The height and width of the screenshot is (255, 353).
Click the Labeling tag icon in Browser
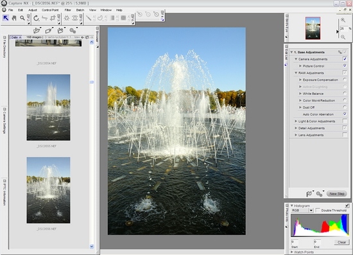[48, 30]
